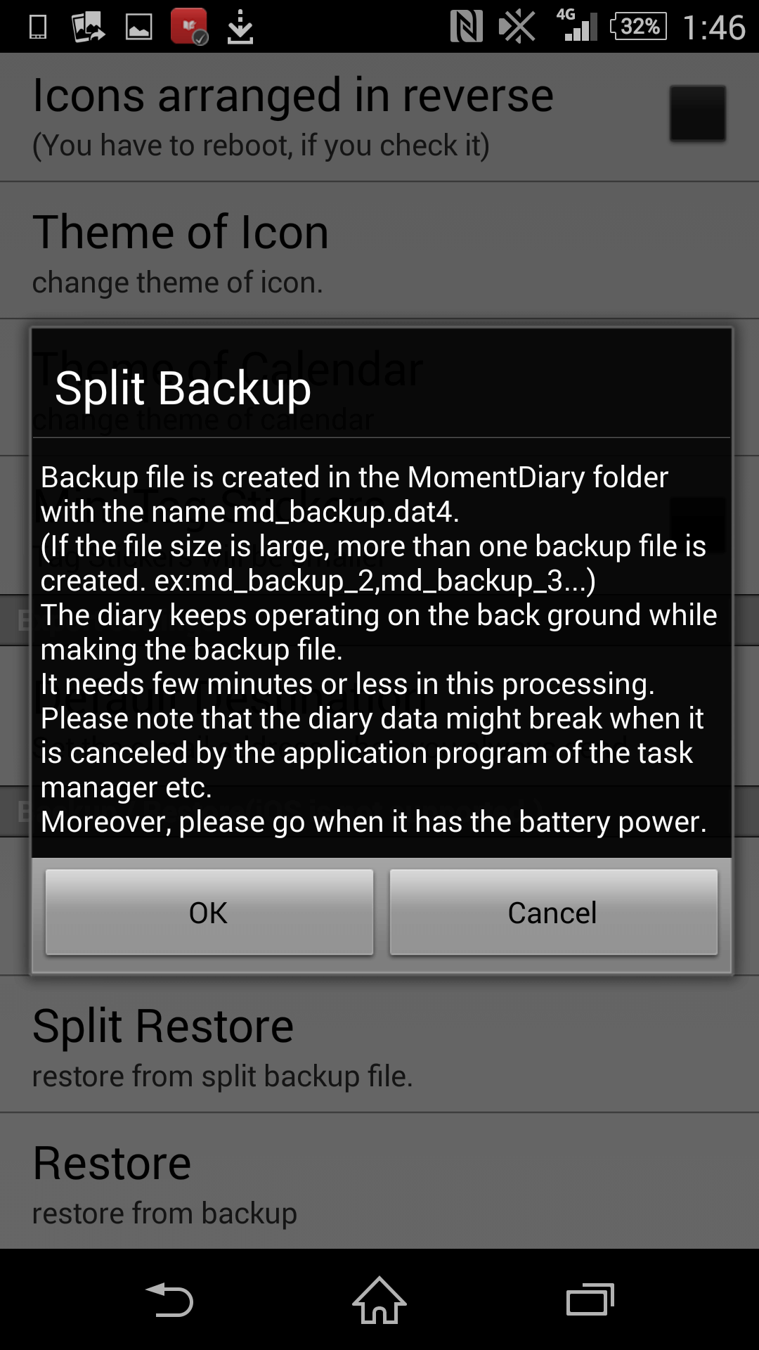Tap the download notification icon
Screen dimensions: 759x1350
[x=240, y=27]
